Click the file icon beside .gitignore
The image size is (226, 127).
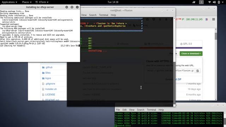tap(43, 84)
